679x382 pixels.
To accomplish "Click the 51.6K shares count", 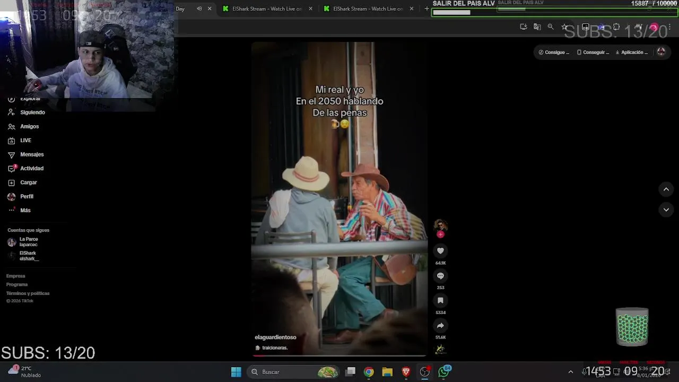I will pyautogui.click(x=440, y=337).
